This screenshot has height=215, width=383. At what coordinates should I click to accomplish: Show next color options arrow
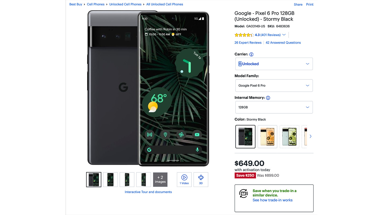point(310,136)
